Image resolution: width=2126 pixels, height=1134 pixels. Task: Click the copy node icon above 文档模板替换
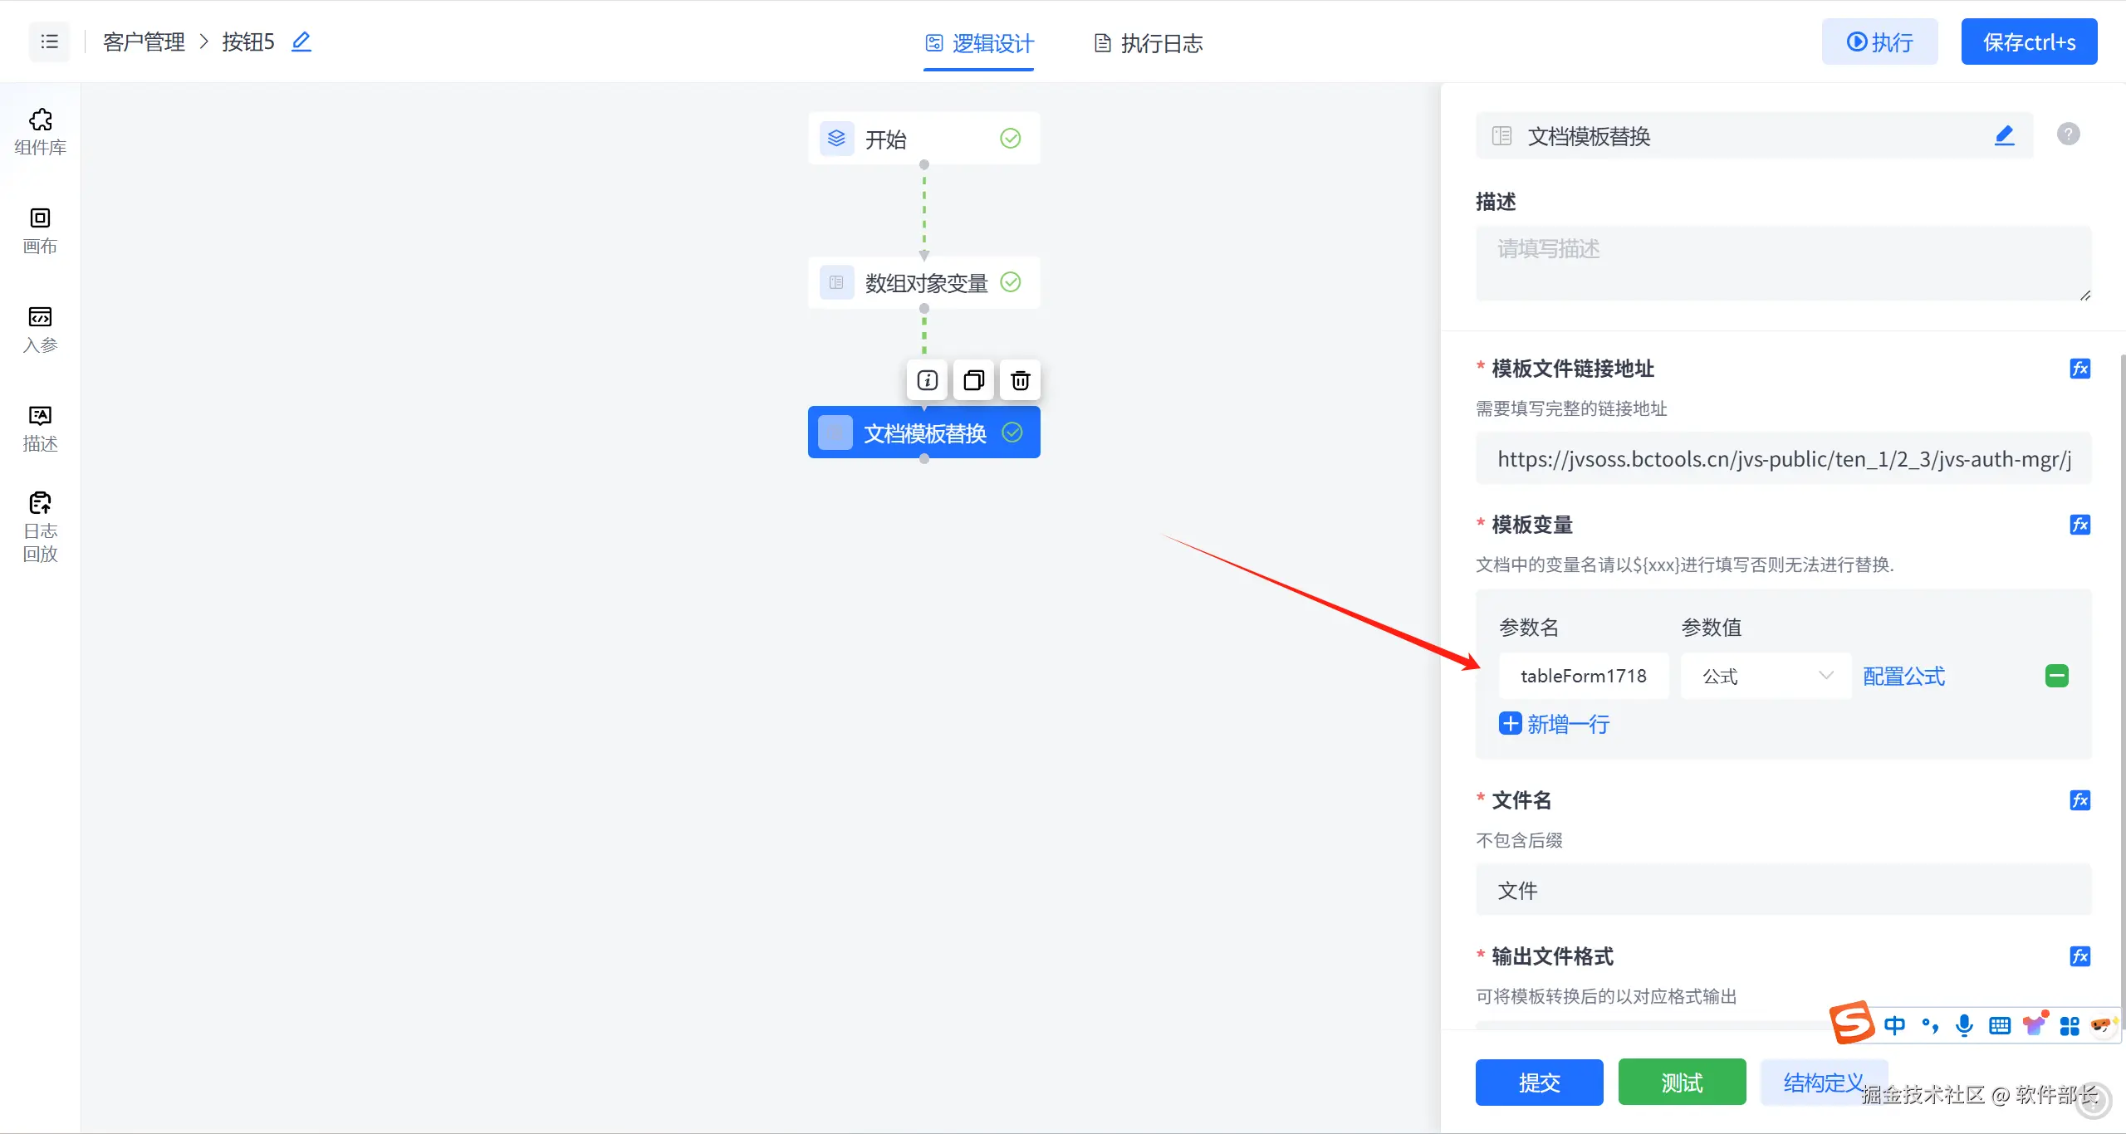pyautogui.click(x=973, y=380)
